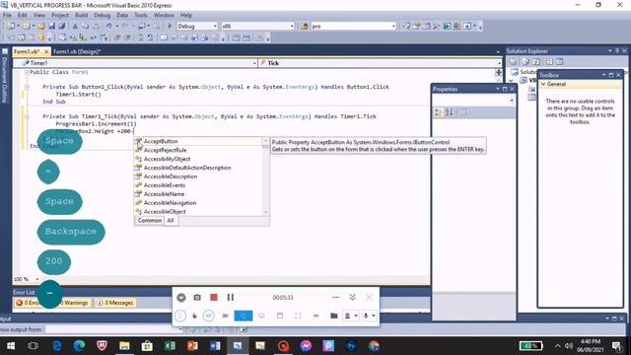Click the recorder mouse click effect hand icon
Viewport: 631px width, 355px height.
click(194, 316)
